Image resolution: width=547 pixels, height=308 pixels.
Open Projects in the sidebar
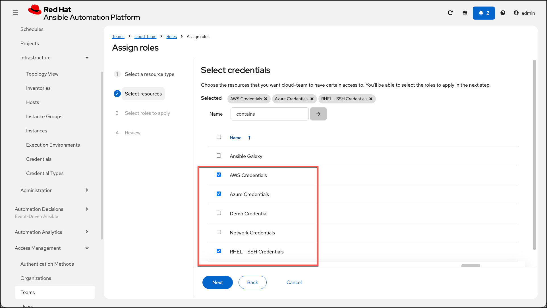(30, 43)
